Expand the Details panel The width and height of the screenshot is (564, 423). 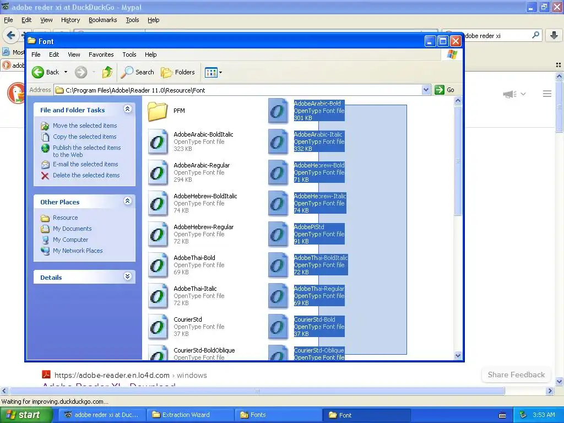[x=127, y=276]
